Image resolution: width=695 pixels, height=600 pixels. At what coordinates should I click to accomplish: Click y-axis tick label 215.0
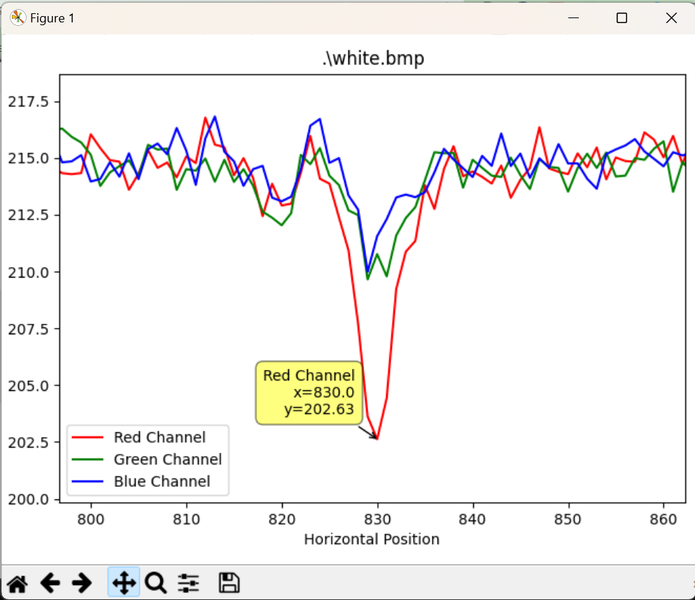click(29, 159)
